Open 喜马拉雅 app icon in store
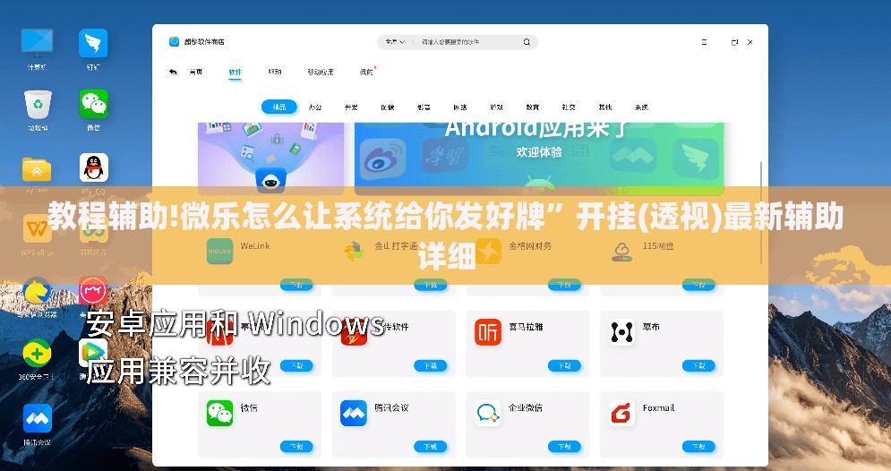The width and height of the screenshot is (891, 471). [487, 332]
